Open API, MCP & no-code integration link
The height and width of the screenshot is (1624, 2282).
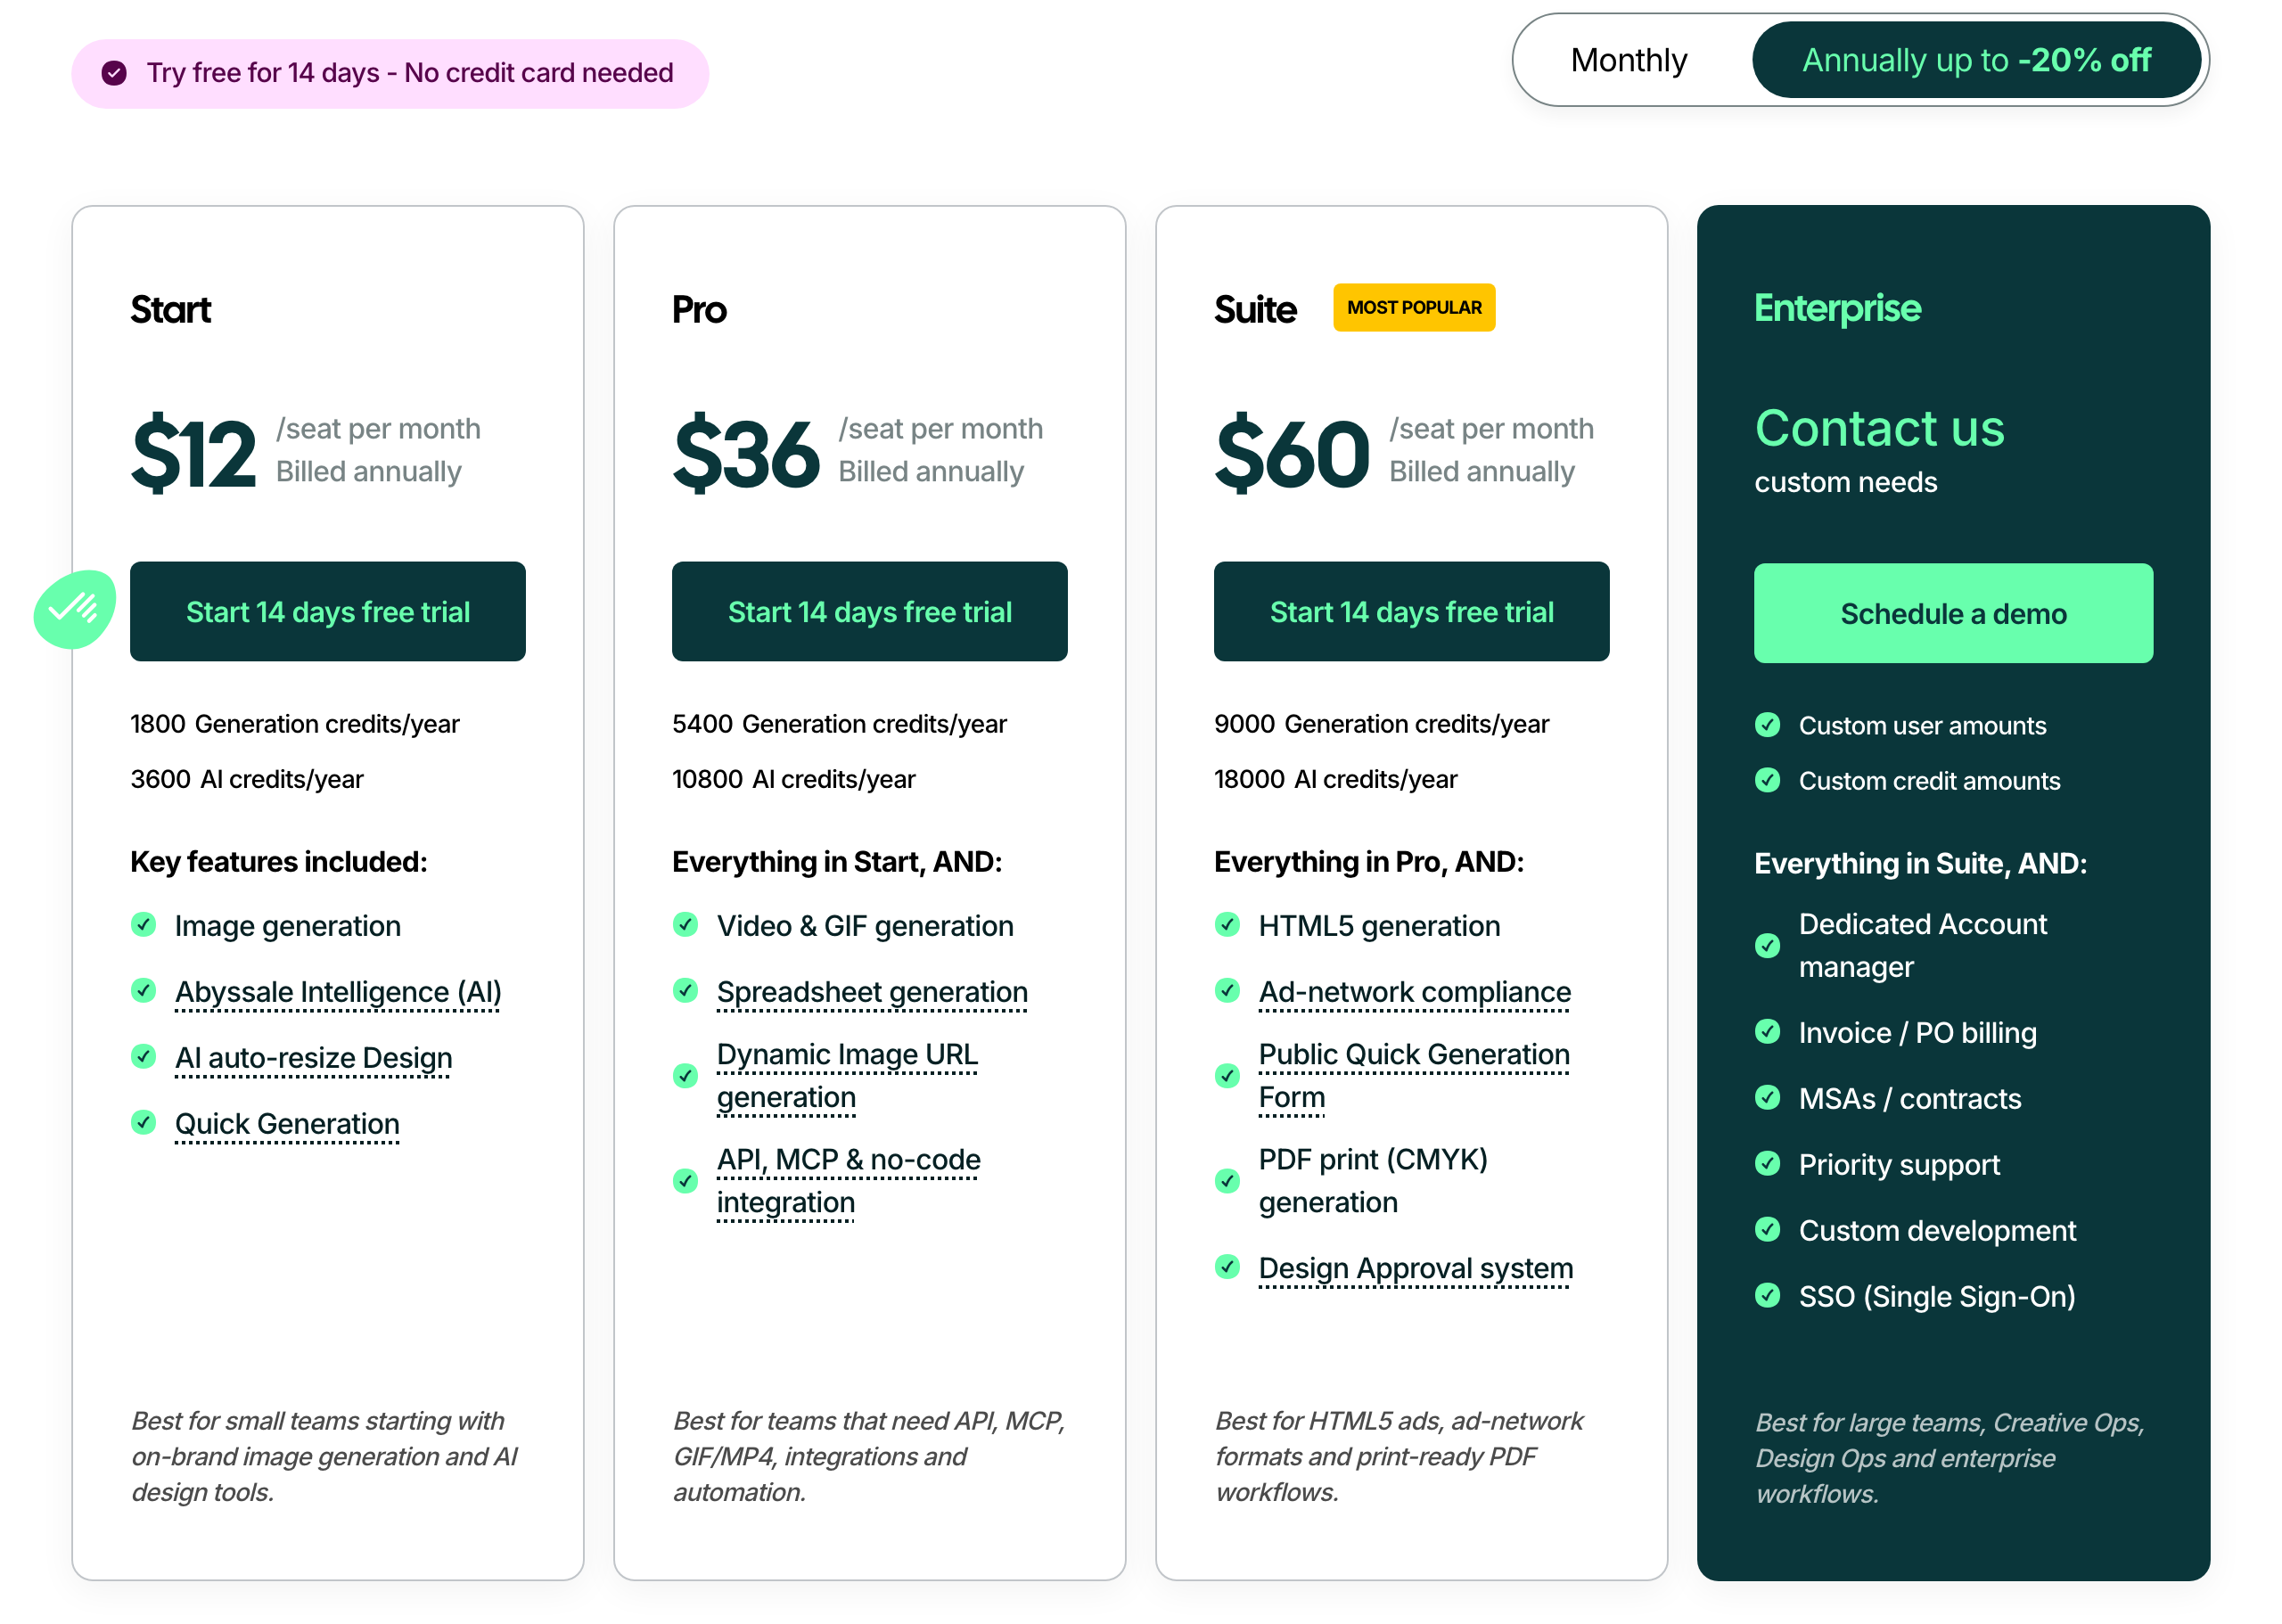(848, 1181)
